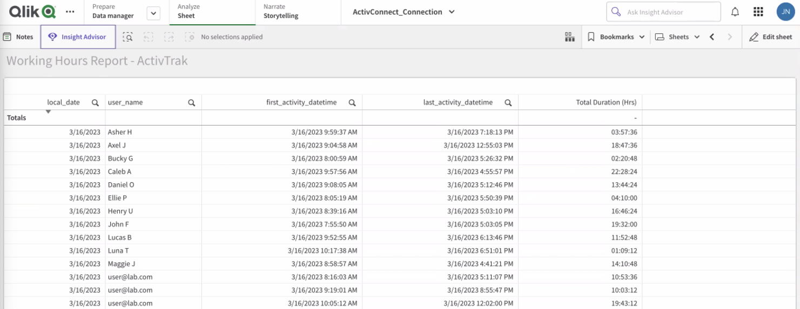Open the JN user profile avatar

[x=785, y=12]
